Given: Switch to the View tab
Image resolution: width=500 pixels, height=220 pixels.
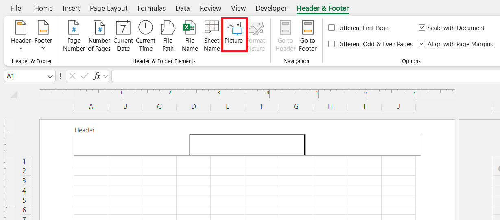Looking at the screenshot, I should [238, 8].
